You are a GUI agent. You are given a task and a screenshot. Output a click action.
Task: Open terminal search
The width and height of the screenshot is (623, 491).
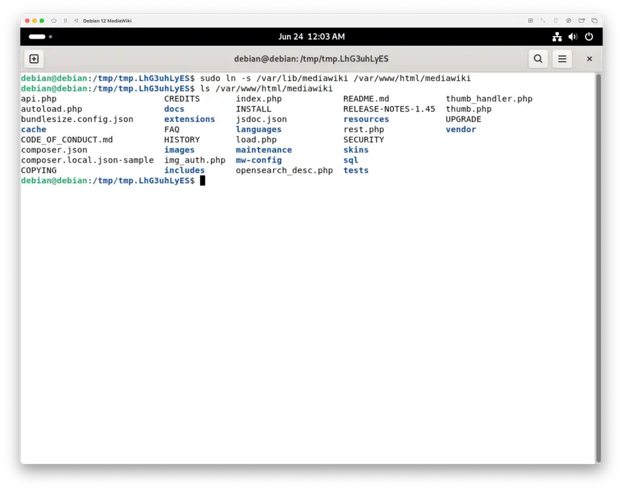coord(538,59)
